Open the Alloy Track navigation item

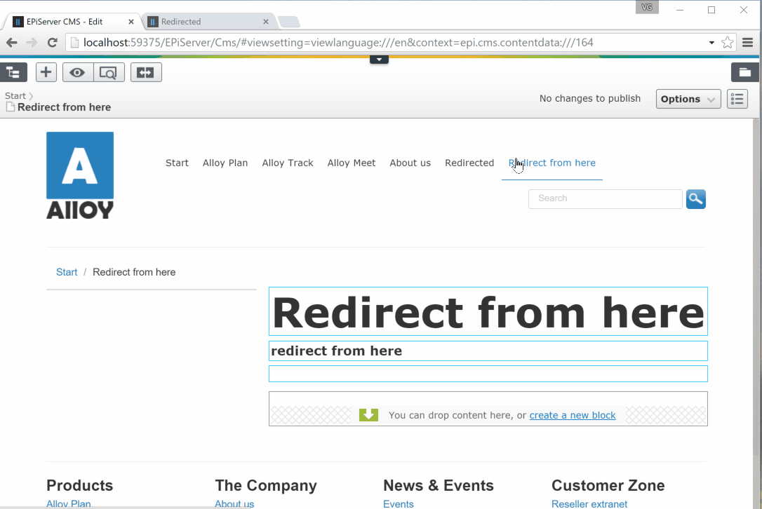288,163
